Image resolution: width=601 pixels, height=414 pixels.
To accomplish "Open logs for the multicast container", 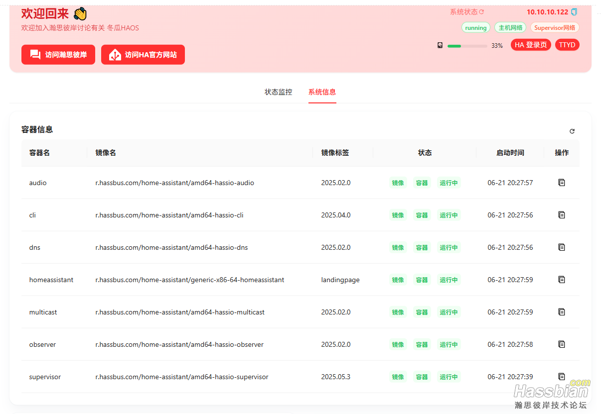I will [x=562, y=312].
